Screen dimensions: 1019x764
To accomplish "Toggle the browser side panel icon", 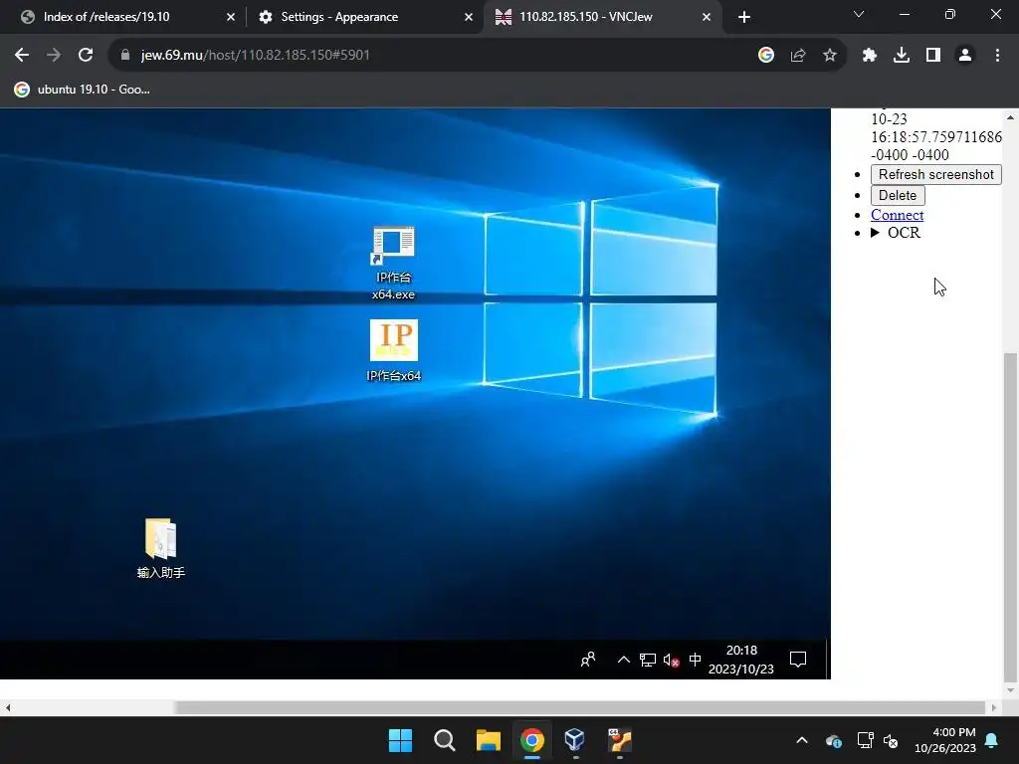I will (x=933, y=56).
